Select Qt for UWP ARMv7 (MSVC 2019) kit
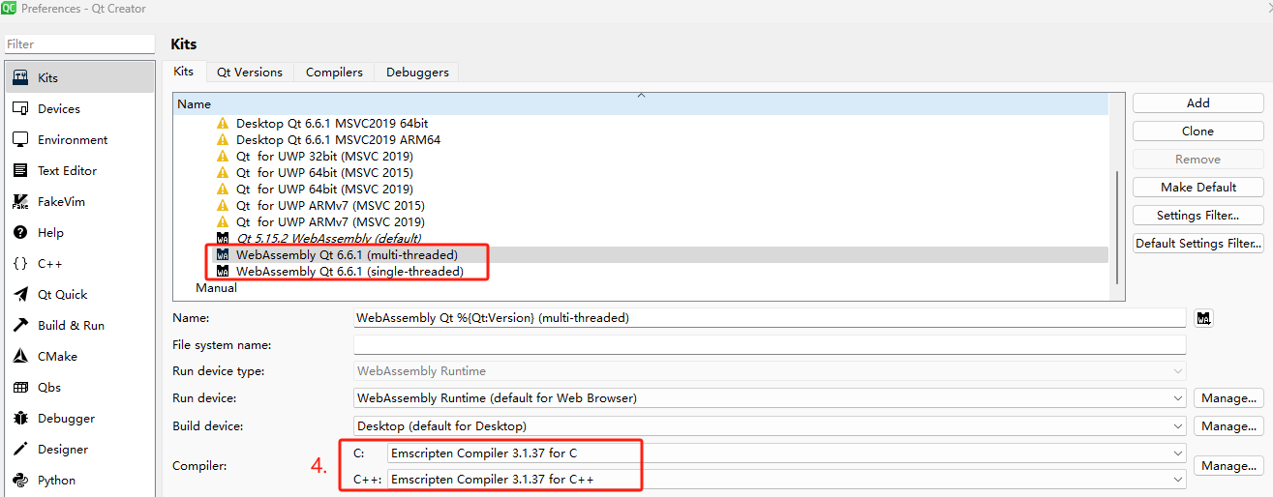 click(330, 222)
